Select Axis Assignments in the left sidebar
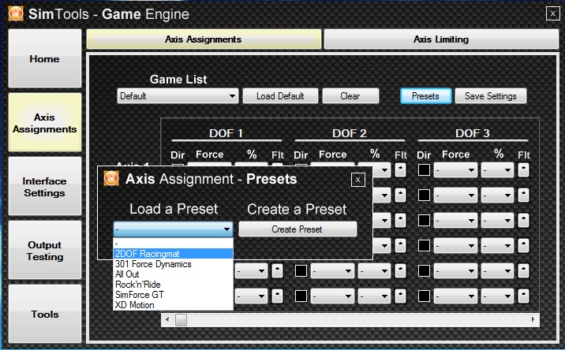Image resolution: width=565 pixels, height=350 pixels. [45, 123]
